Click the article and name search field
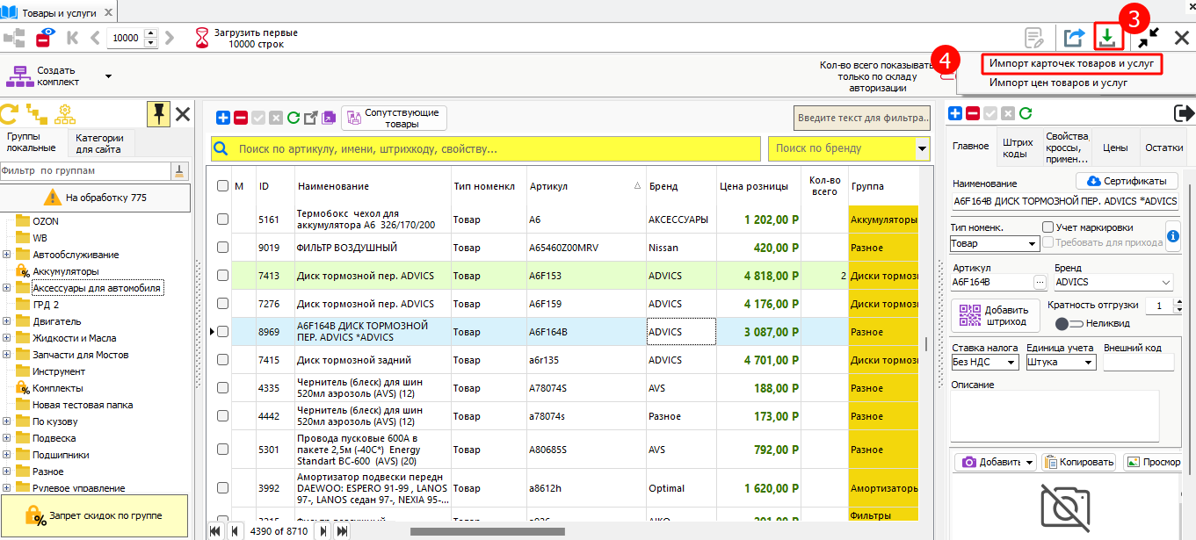Viewport: 1196px width, 540px height. [485, 149]
